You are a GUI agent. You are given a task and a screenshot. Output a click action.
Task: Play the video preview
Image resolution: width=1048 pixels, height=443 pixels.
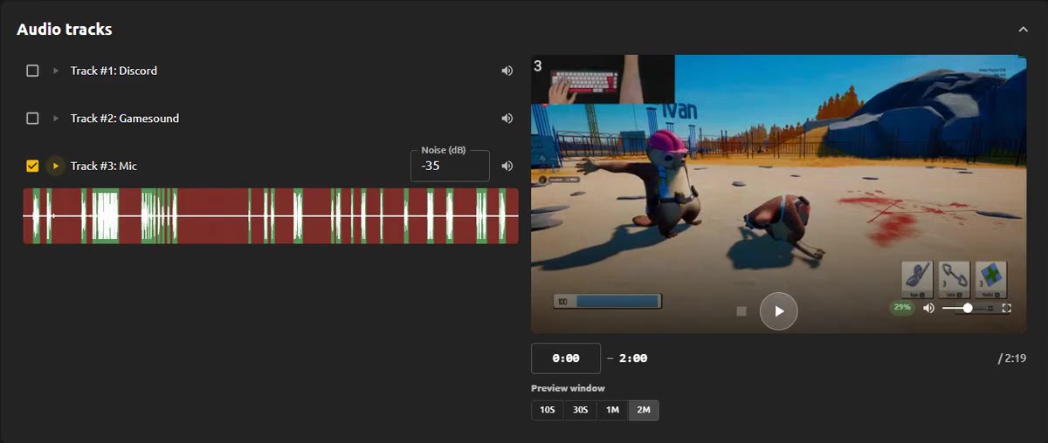click(779, 310)
